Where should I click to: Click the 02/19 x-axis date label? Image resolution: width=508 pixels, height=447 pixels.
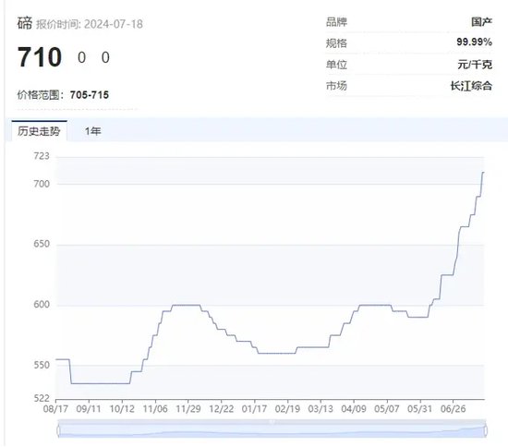click(287, 409)
